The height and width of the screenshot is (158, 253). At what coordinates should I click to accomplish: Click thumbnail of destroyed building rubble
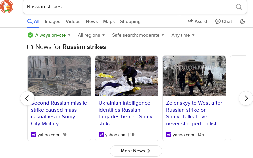59,76
